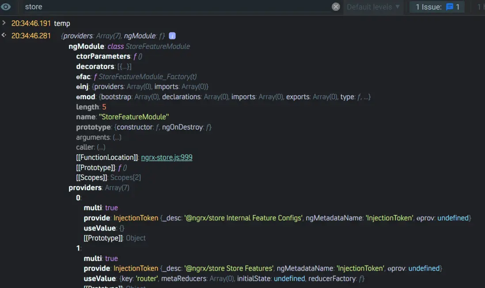
Task: Expand the ngModule [[Prototype]] ƒ () row
Action: tap(102, 168)
